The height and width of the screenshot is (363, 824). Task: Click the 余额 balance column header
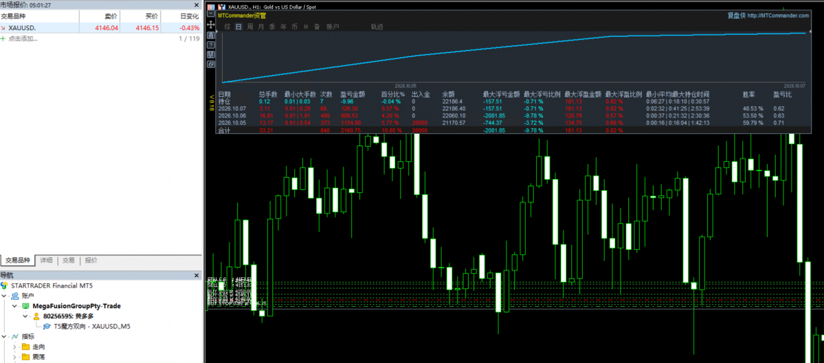pyautogui.click(x=449, y=95)
